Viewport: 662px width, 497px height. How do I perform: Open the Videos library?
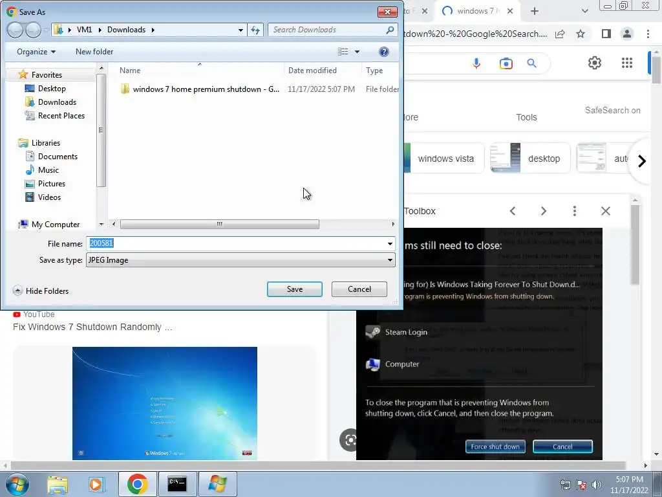click(49, 197)
